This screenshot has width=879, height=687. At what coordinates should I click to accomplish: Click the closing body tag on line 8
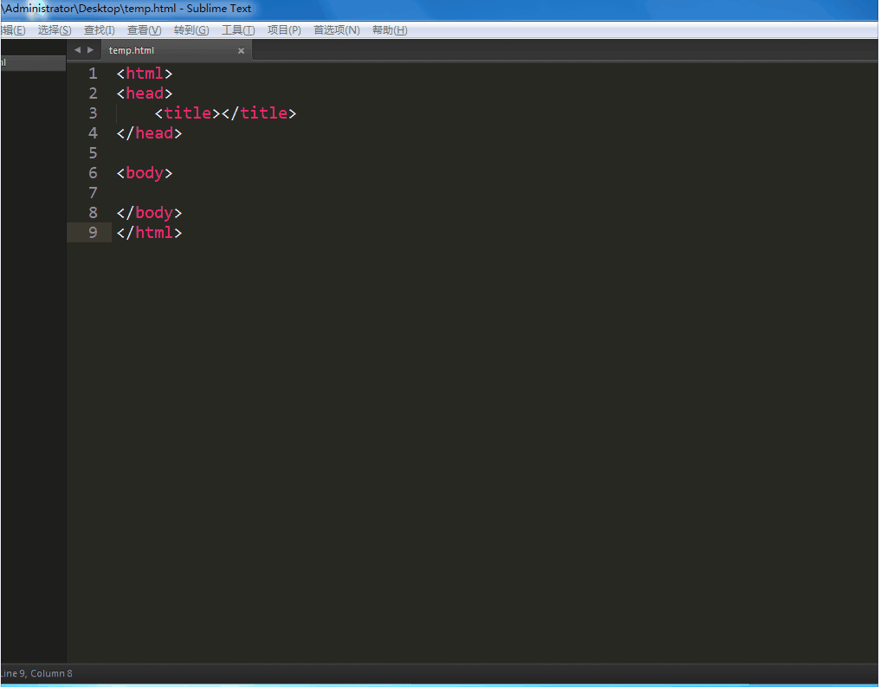(x=149, y=213)
